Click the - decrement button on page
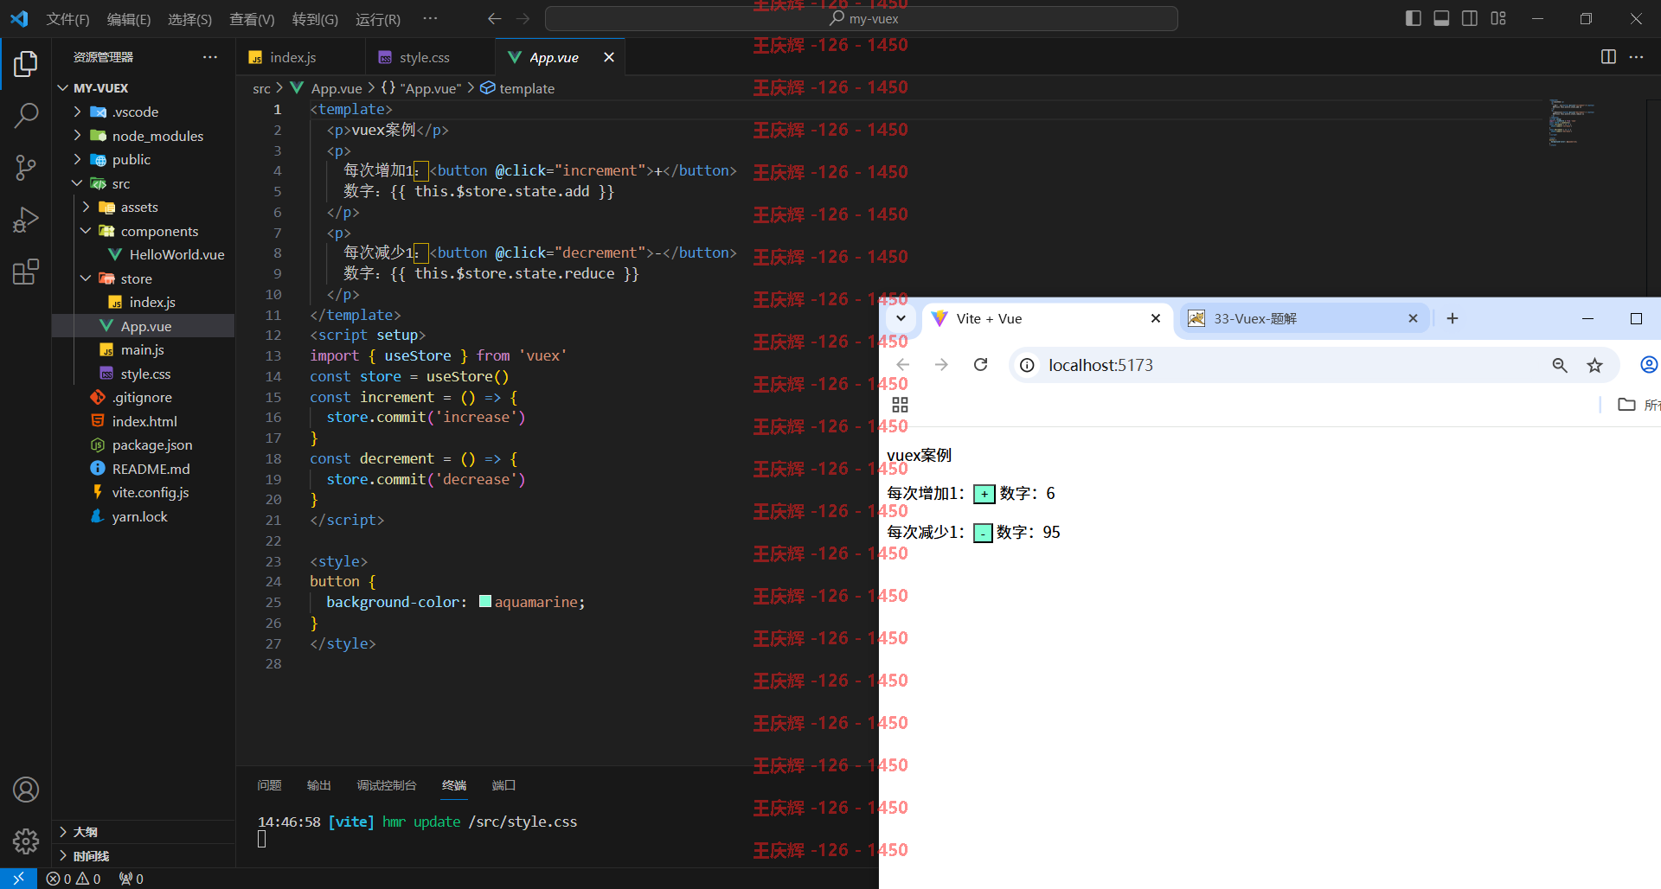Image resolution: width=1661 pixels, height=889 pixels. click(x=983, y=533)
